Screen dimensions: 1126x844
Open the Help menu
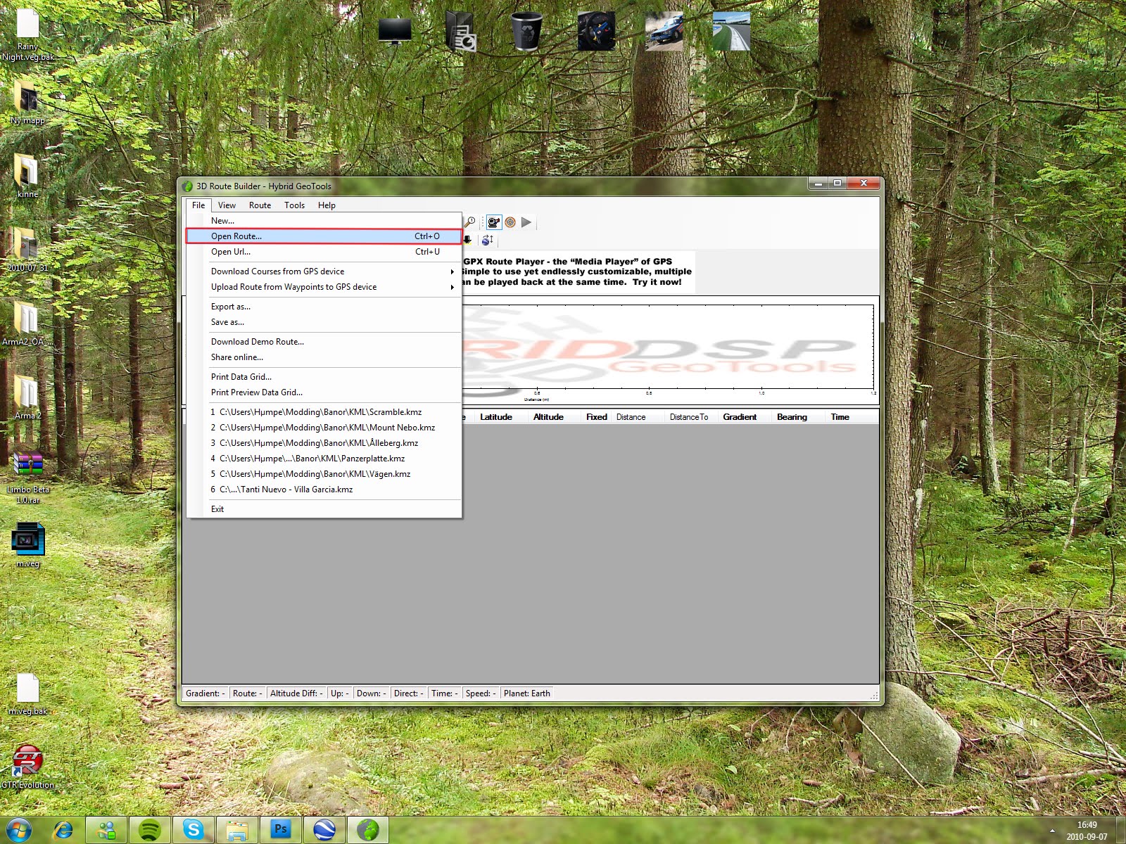[327, 205]
